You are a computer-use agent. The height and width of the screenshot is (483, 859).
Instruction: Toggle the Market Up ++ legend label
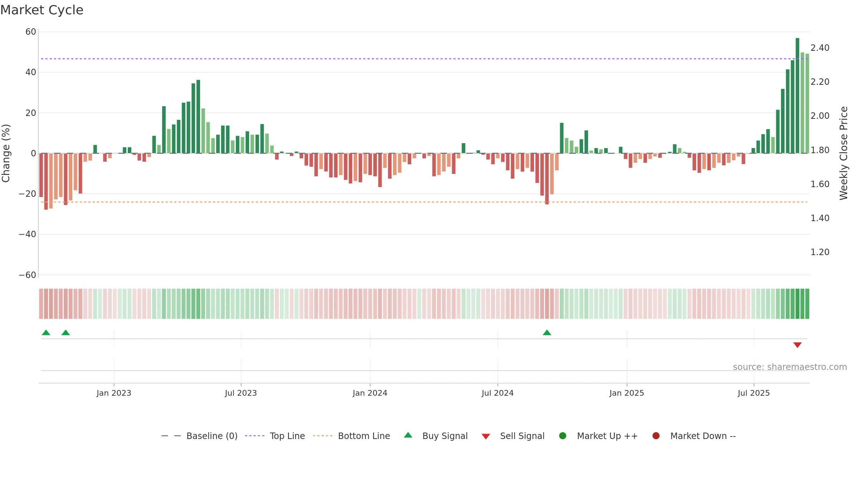tap(607, 436)
